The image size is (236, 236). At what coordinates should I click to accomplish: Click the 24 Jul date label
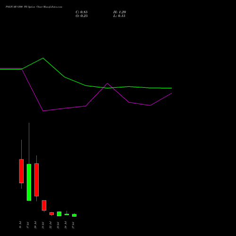point(66,225)
